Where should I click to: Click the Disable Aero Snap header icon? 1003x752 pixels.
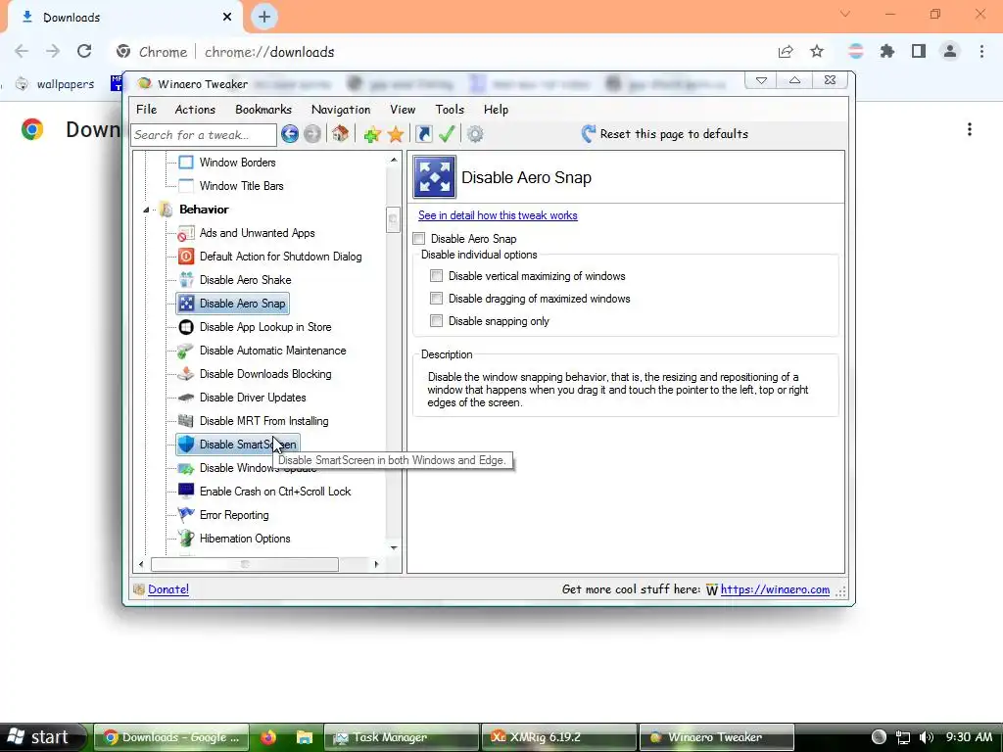pyautogui.click(x=434, y=176)
